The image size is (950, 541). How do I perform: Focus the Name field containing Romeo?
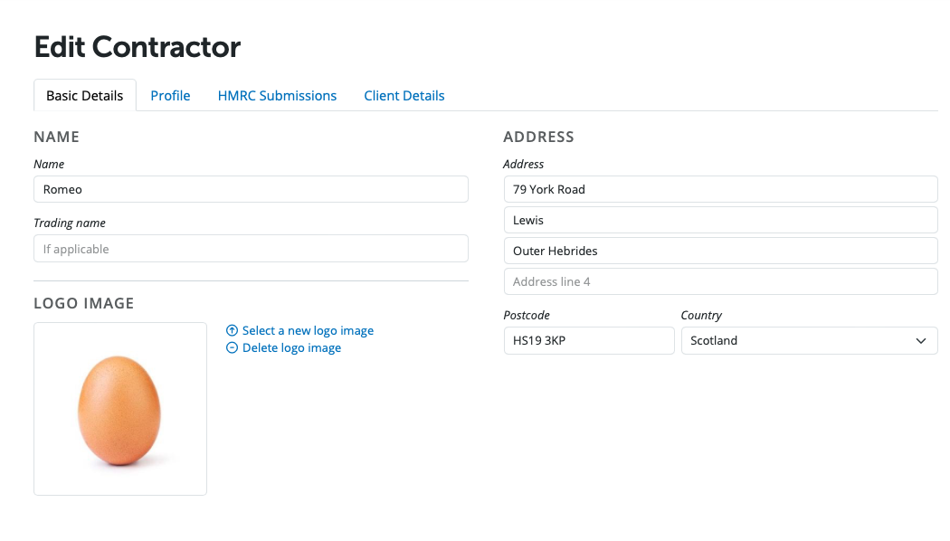click(251, 189)
